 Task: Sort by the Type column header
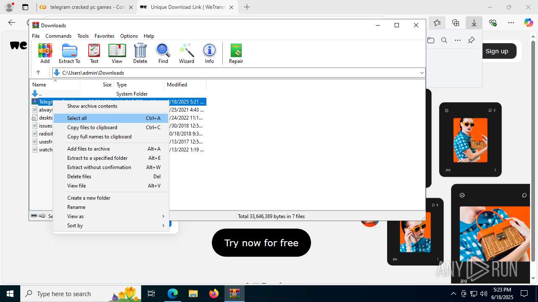pos(139,85)
